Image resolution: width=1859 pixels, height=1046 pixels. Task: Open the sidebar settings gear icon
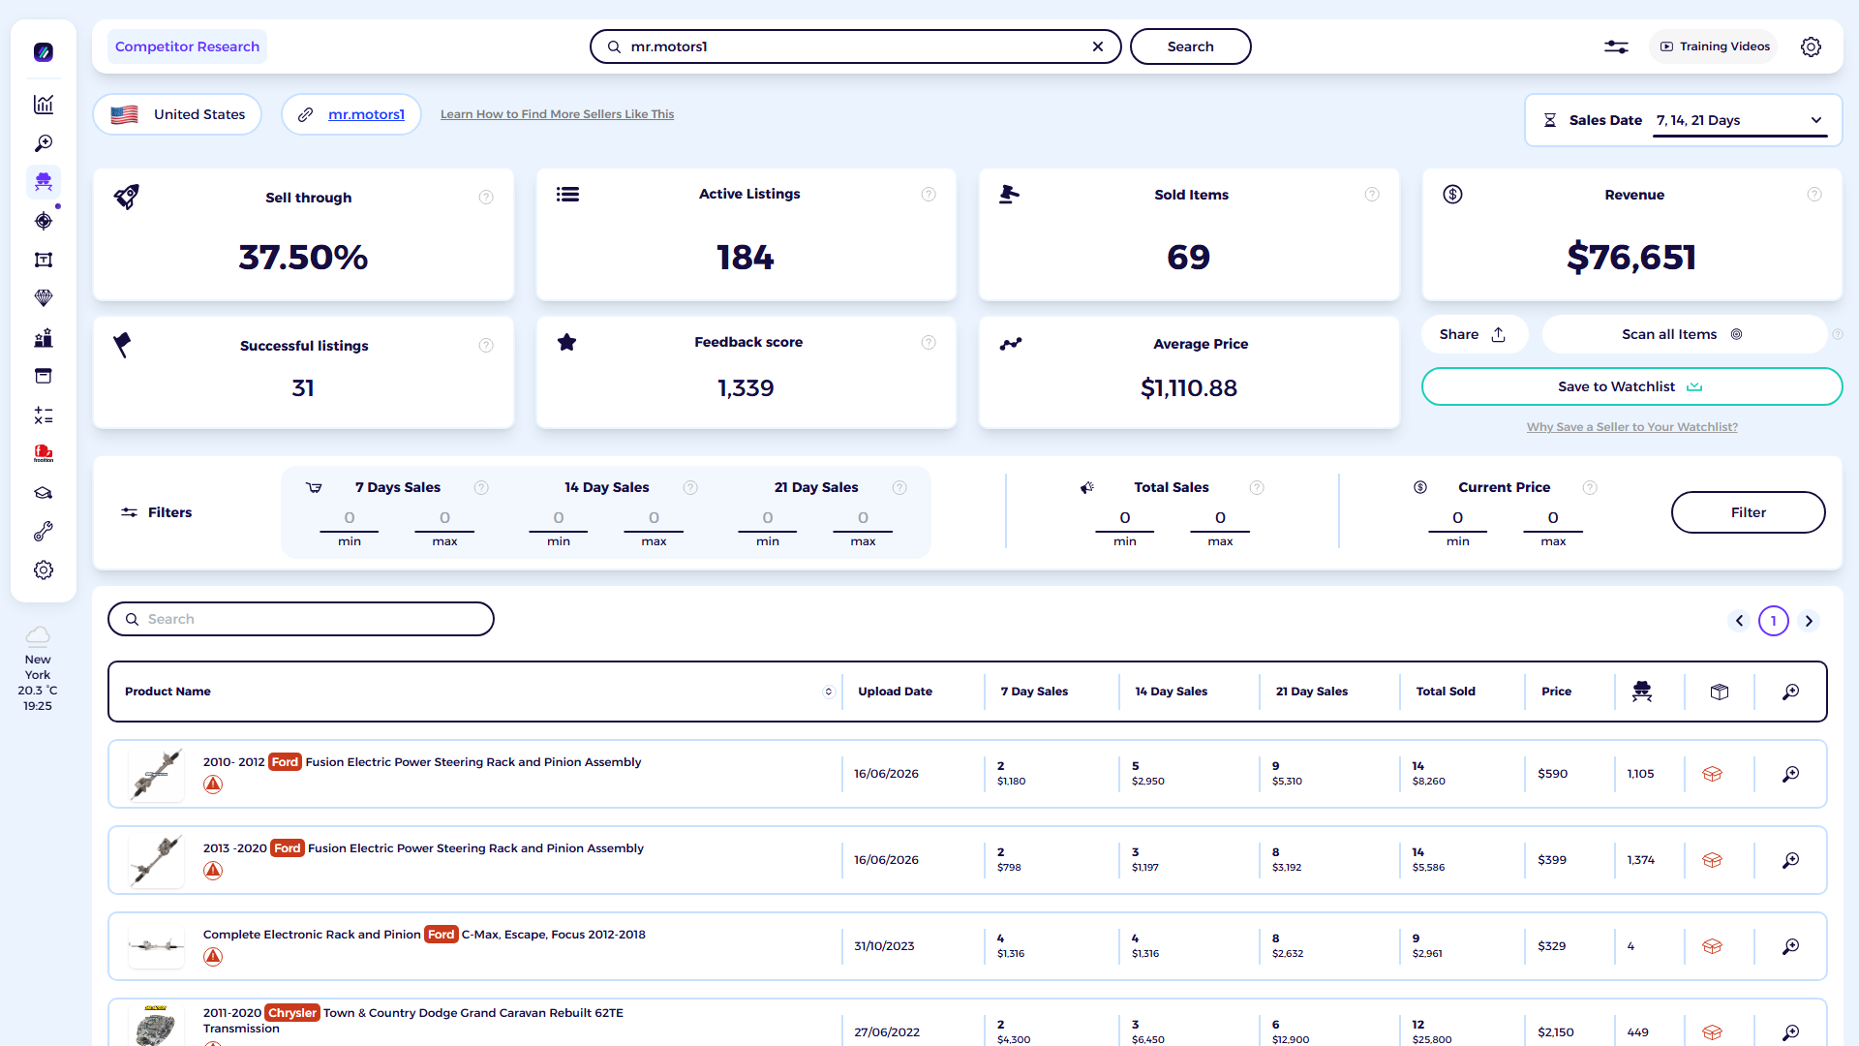(44, 570)
